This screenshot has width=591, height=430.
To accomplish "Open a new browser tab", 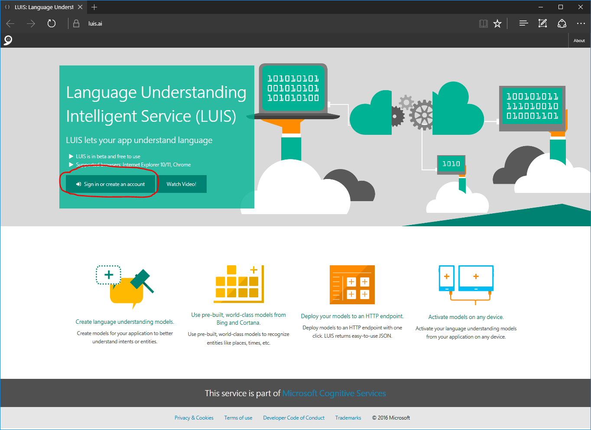I will (x=94, y=7).
